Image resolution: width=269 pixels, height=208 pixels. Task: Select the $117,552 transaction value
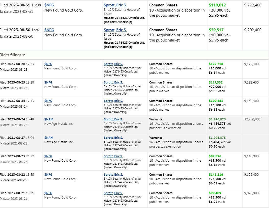point(216,82)
